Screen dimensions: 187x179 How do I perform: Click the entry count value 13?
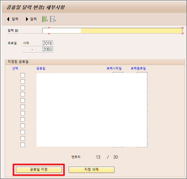tap(98, 157)
